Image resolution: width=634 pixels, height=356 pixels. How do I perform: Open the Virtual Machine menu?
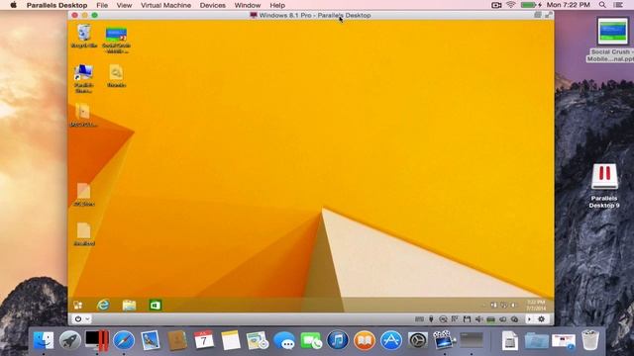165,5
